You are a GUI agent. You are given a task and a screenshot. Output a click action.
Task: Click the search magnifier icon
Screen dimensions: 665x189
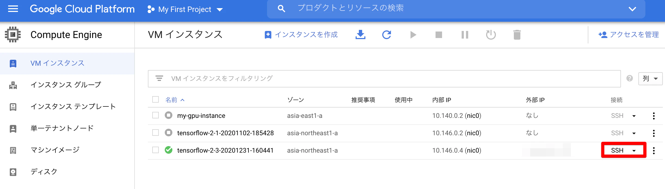[281, 9]
